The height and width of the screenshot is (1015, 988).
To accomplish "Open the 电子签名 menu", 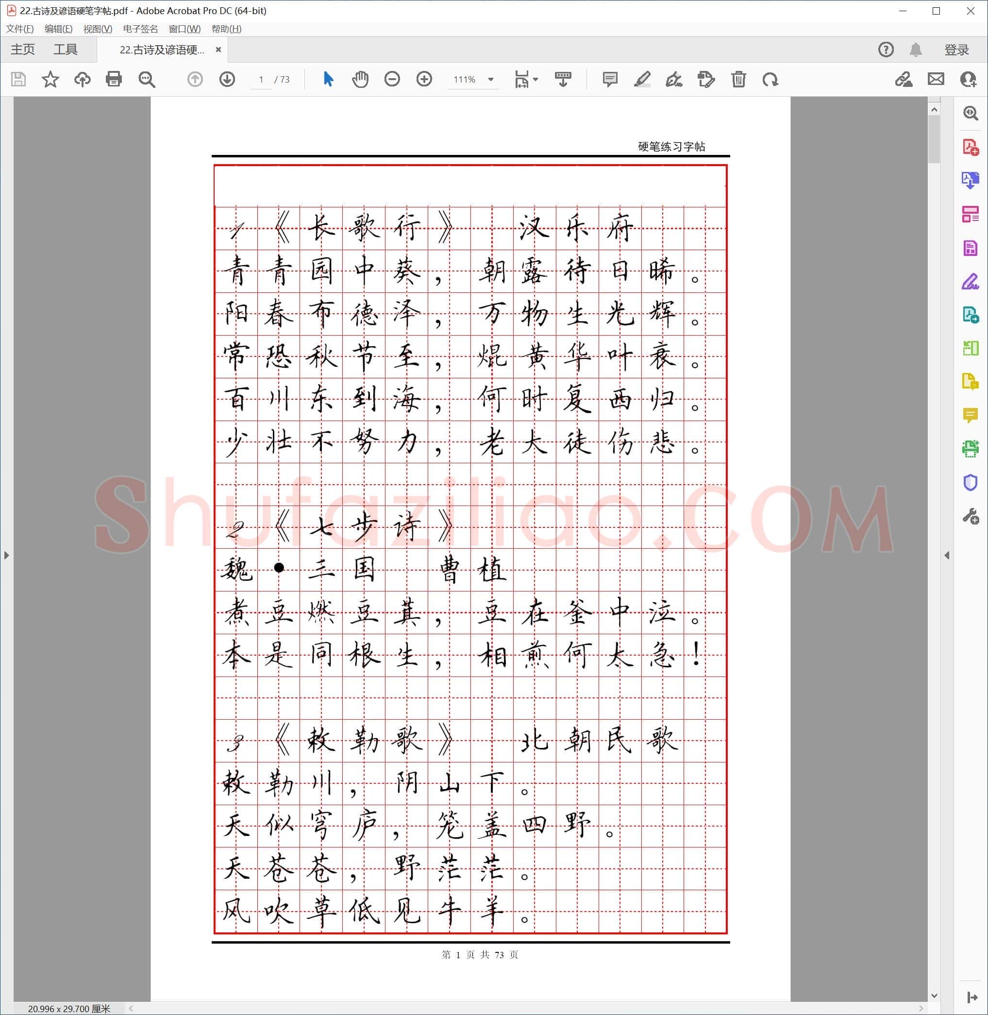I will [141, 29].
